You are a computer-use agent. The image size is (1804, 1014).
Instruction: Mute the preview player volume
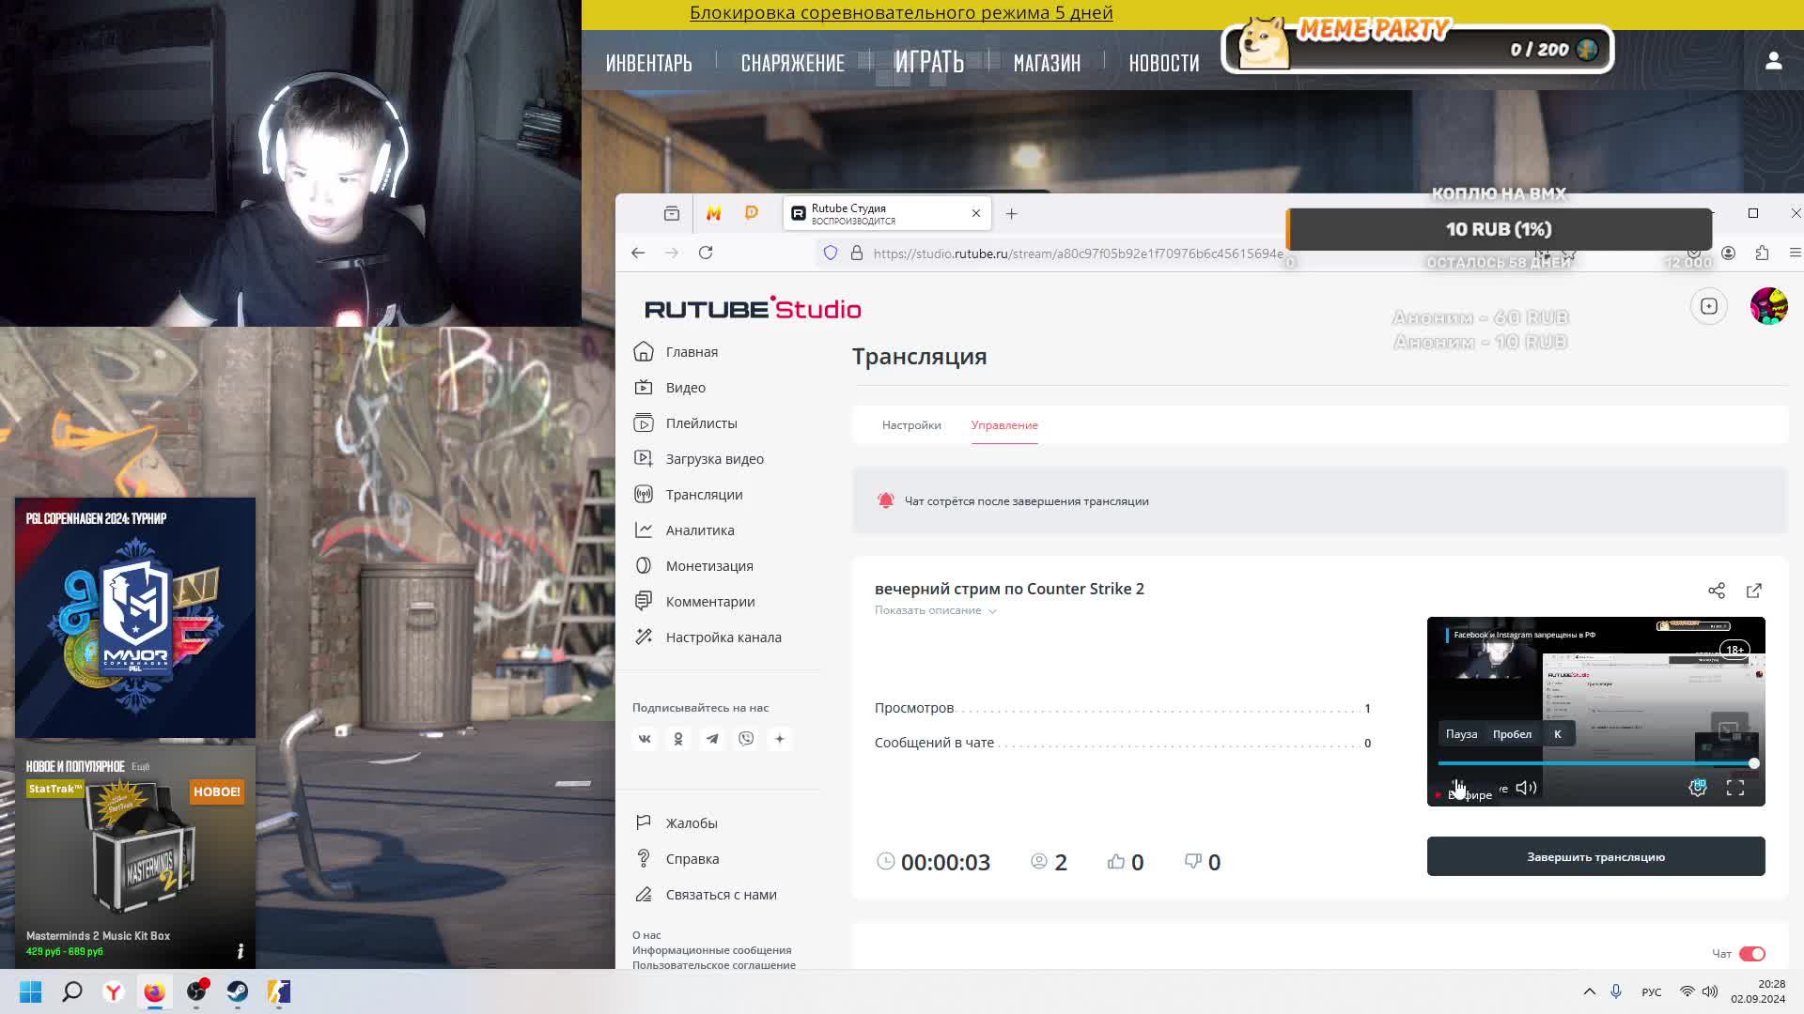pyautogui.click(x=1524, y=787)
